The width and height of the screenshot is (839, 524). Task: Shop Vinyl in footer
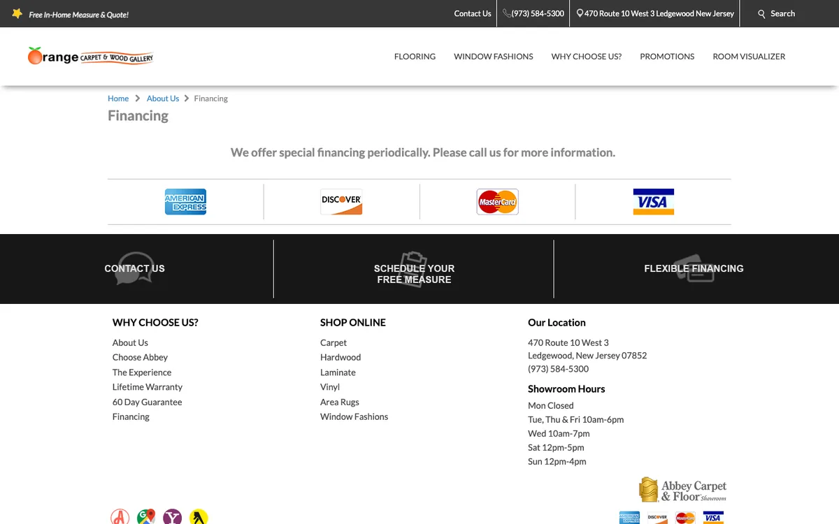point(330,387)
